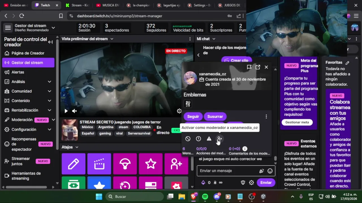Open Alertas in sidebar
The height and width of the screenshot is (203, 362).
tap(28, 72)
